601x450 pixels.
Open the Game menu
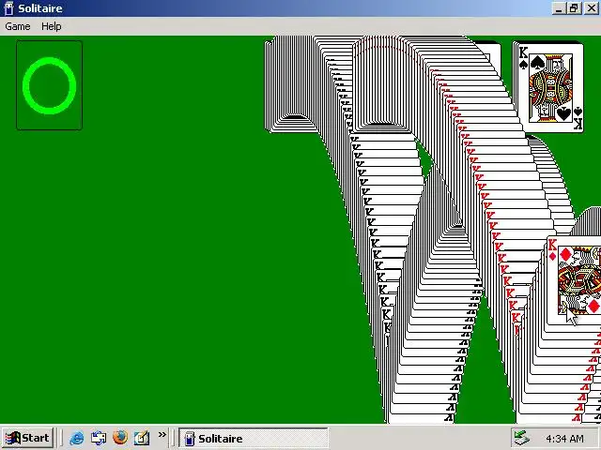(x=18, y=26)
